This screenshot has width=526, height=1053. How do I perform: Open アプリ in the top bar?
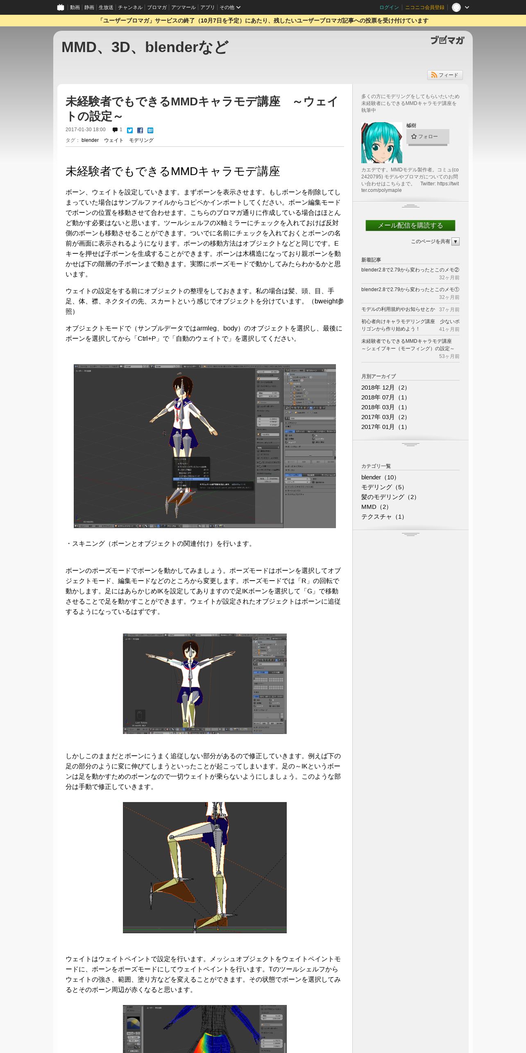207,7
